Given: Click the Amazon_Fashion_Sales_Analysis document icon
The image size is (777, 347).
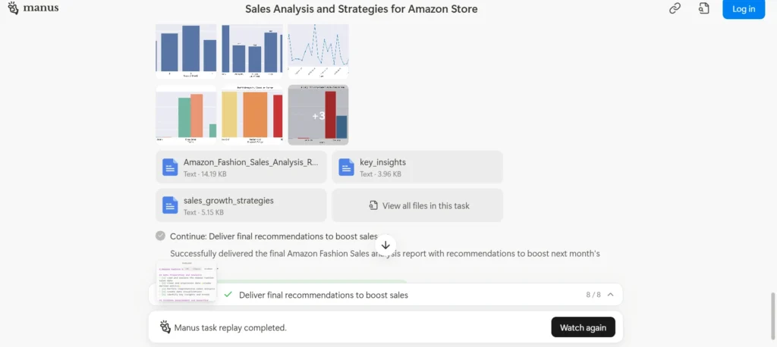Looking at the screenshot, I should pyautogui.click(x=170, y=167).
